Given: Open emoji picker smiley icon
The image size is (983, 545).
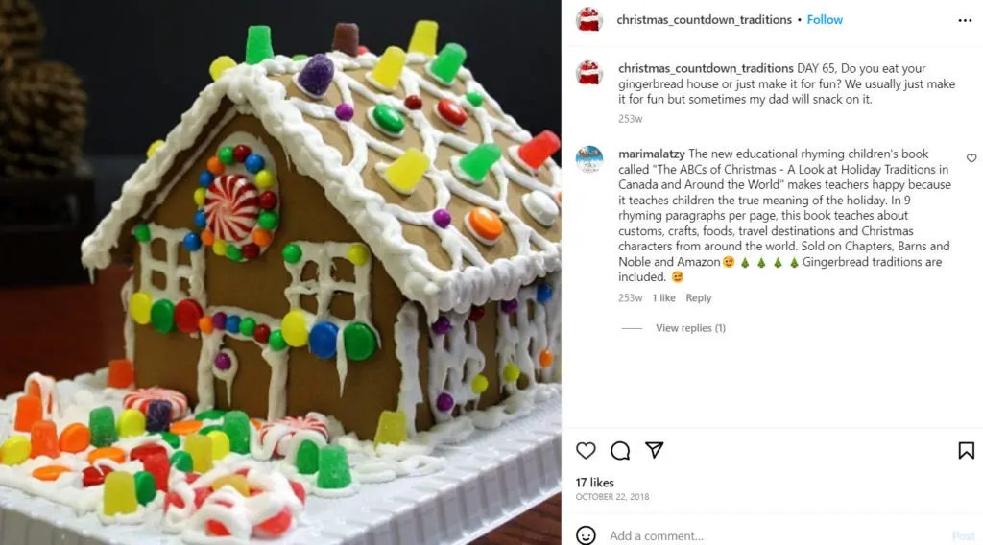Looking at the screenshot, I should tap(586, 535).
